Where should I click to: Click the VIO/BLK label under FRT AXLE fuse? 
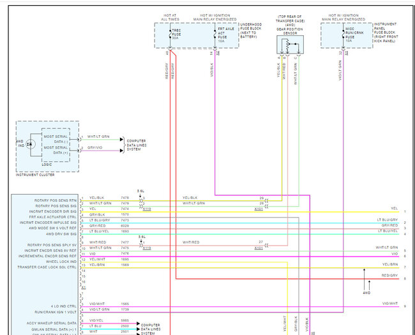(212, 70)
